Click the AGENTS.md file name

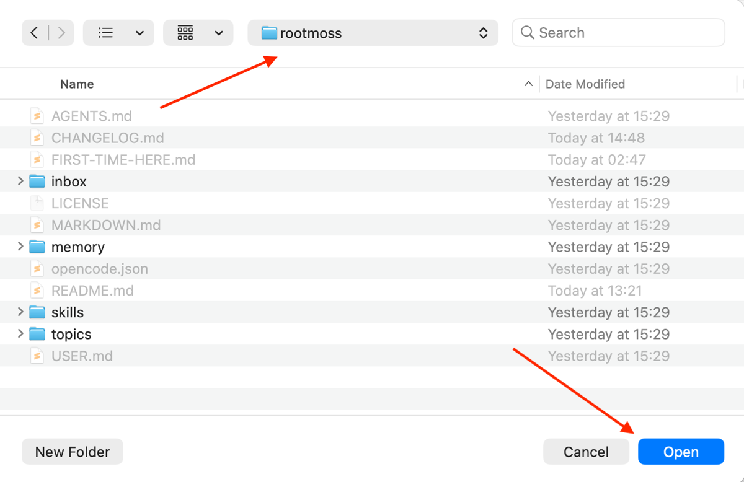(x=92, y=116)
